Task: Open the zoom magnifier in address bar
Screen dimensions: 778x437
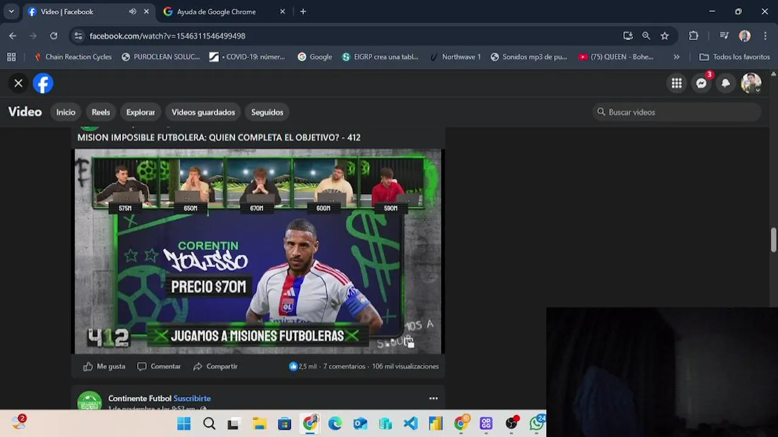Action: pos(646,36)
